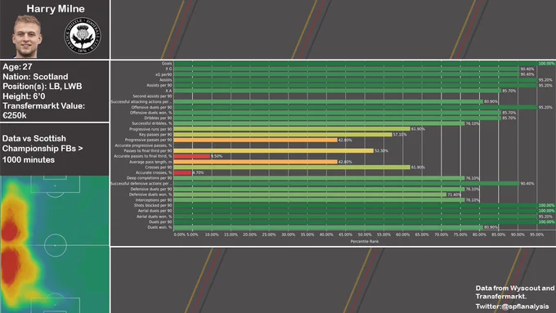Click the 75.00% axis tick label
Viewport: 556px width, 313px height.
[460, 235]
